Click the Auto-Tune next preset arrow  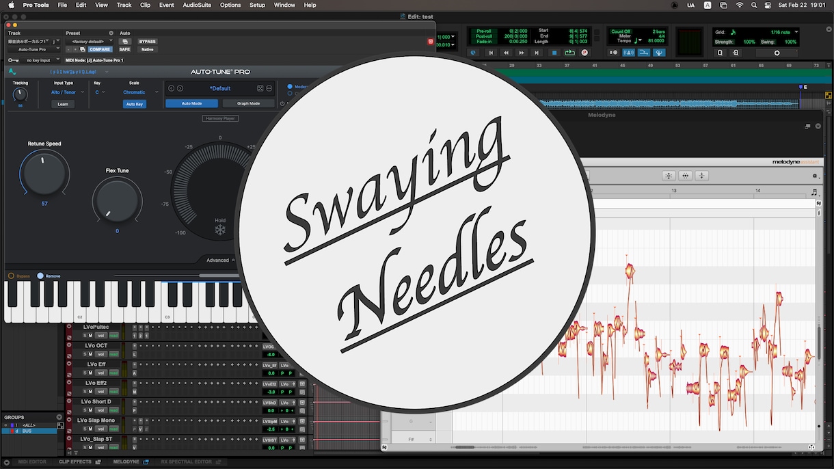pos(180,88)
